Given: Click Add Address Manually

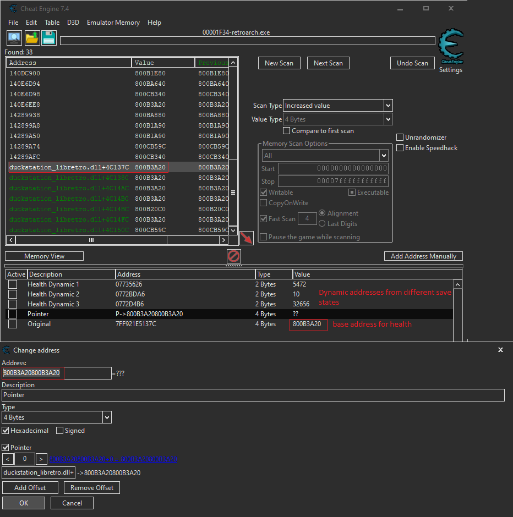Looking at the screenshot, I should 423,256.
